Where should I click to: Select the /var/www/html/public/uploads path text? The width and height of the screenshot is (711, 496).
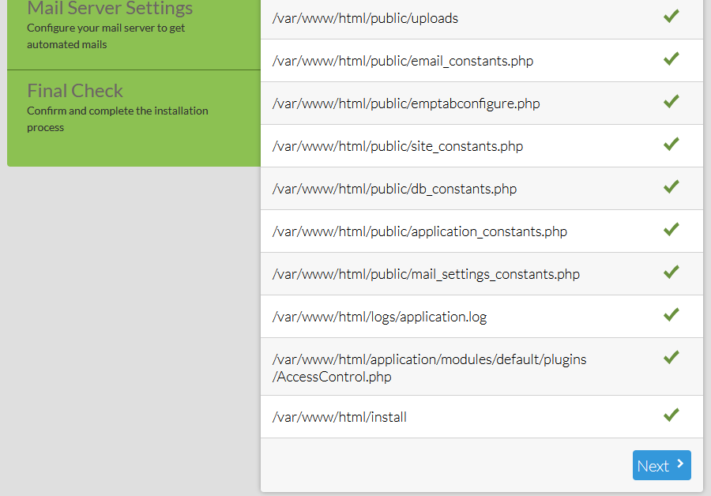(x=365, y=18)
